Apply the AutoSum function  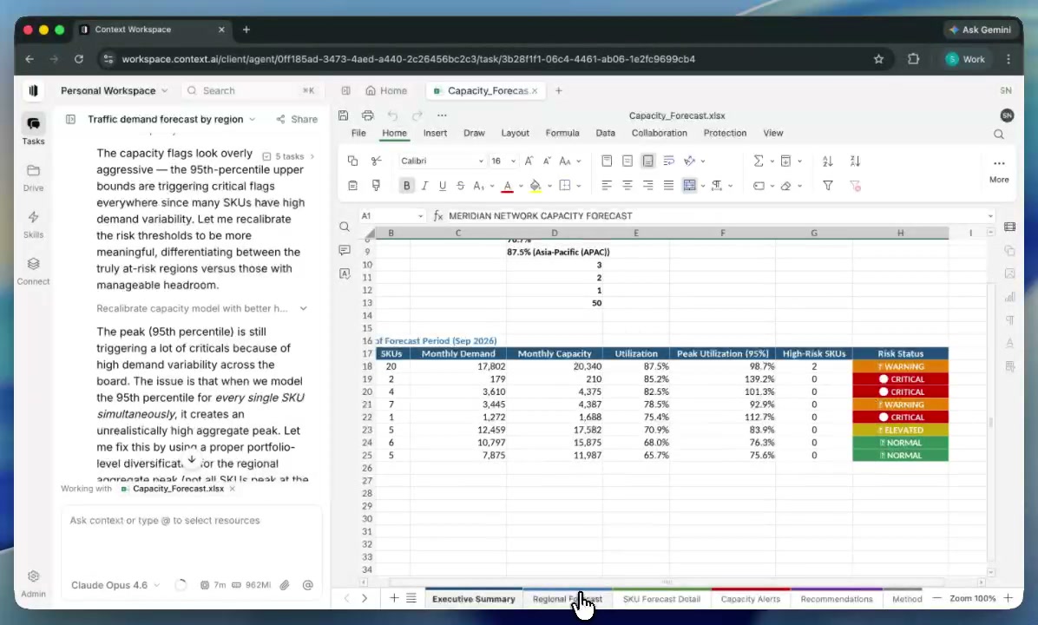coord(757,161)
